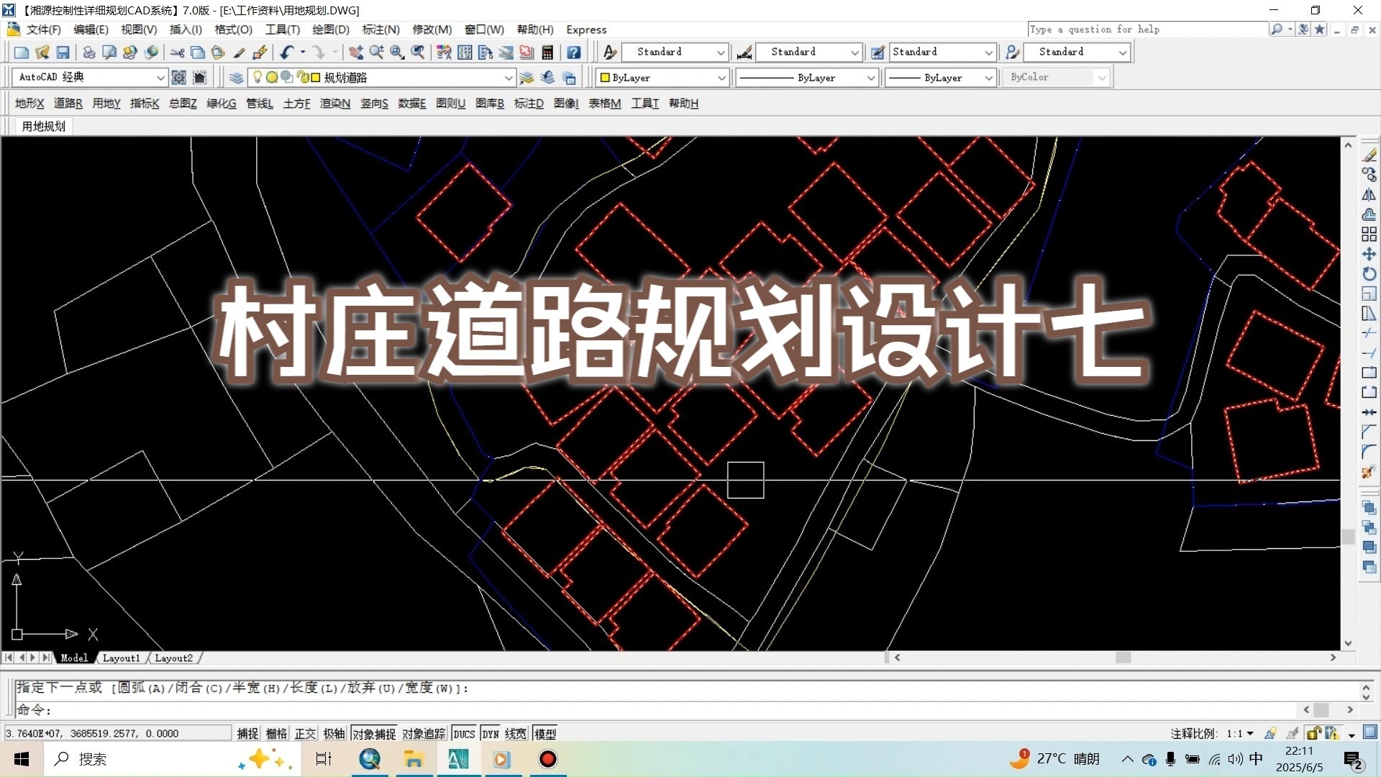Screen dimensions: 1381x777
Task: Click the Undo icon on the toolbar
Action: pos(287,52)
